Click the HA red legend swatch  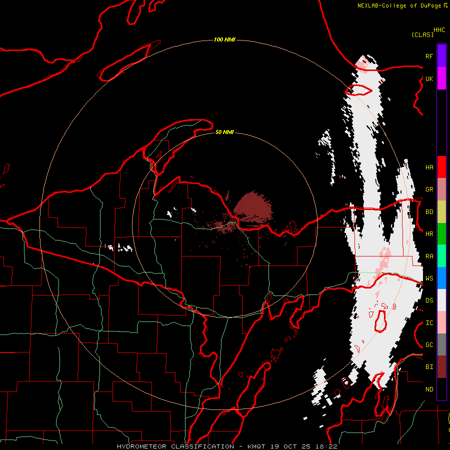(441, 167)
